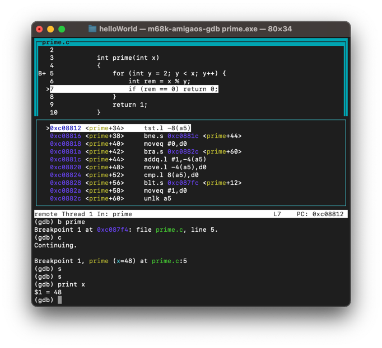Click the 'int rem = x % y;' source line
Image resolution: width=382 pixels, height=348 pixels.
tap(159, 81)
